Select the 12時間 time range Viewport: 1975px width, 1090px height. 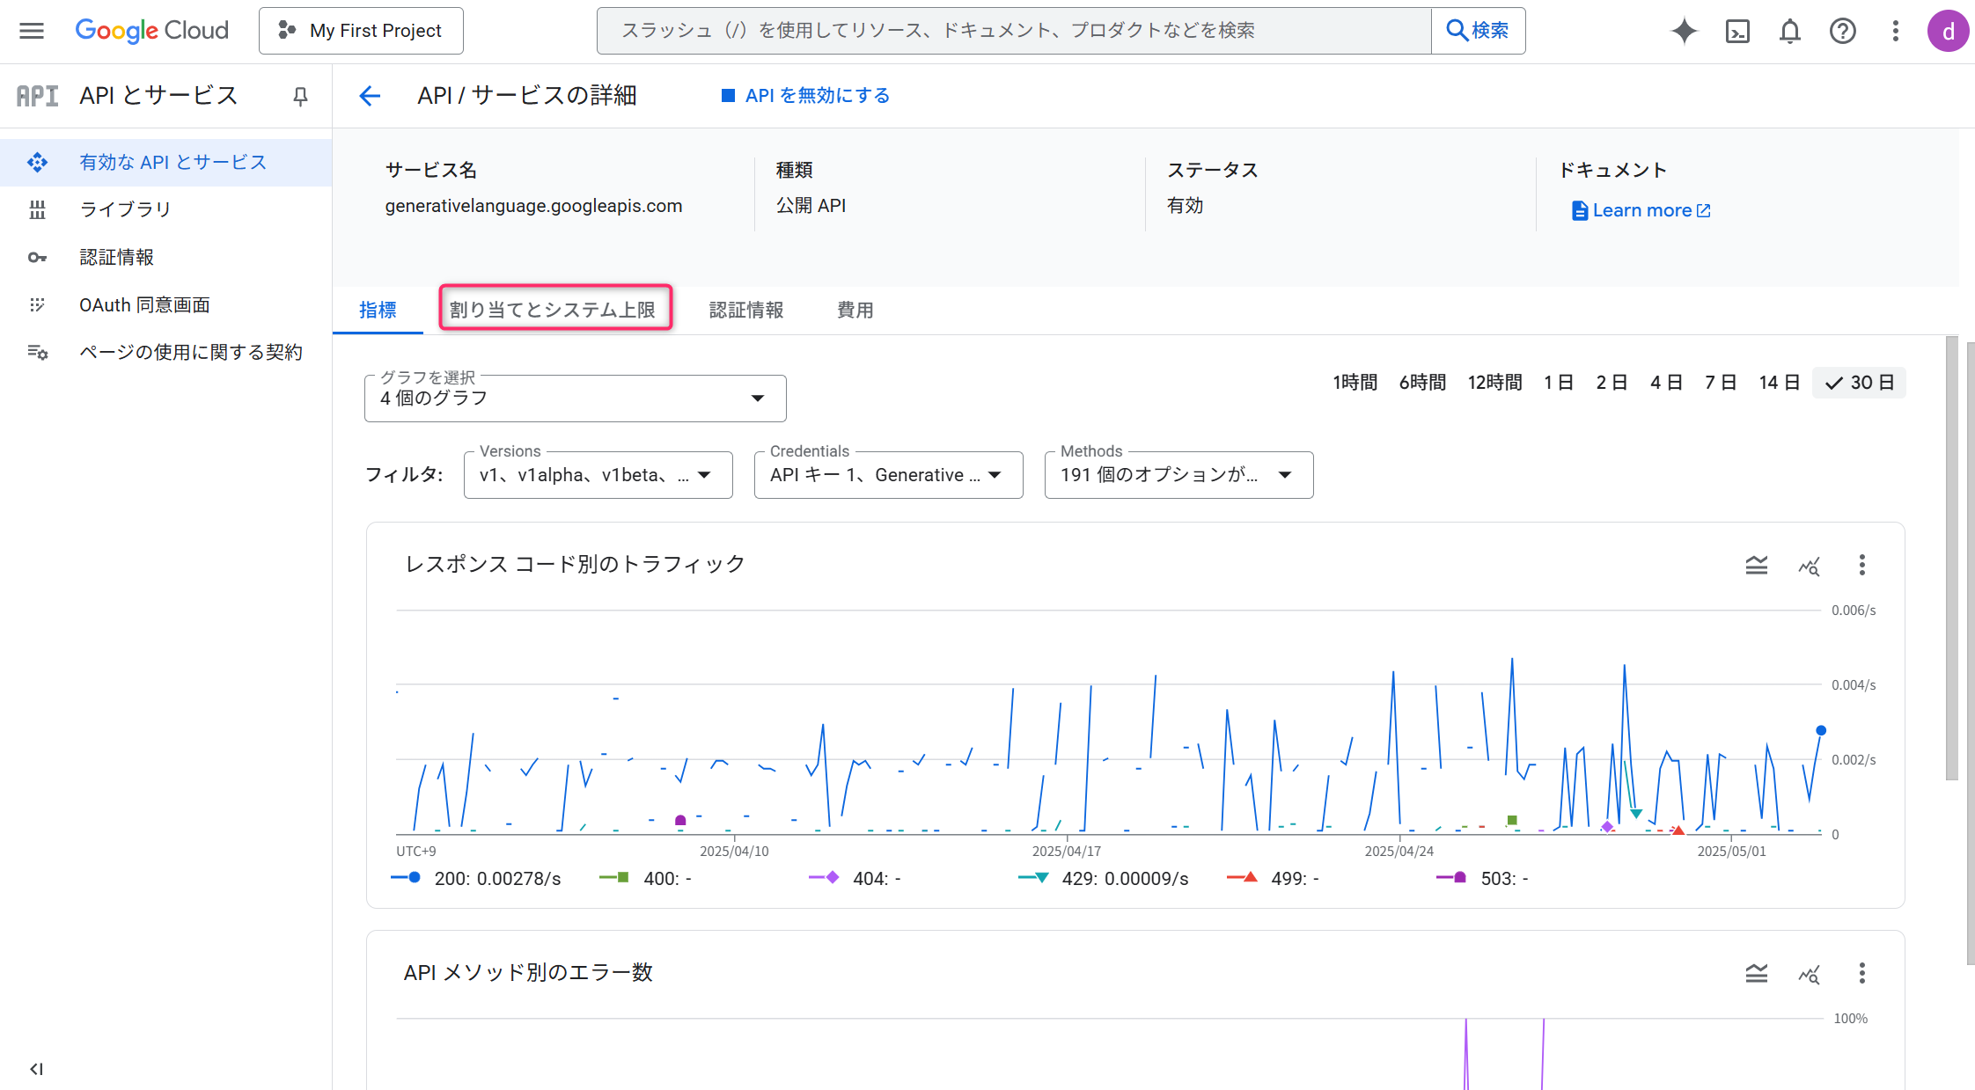click(x=1494, y=383)
